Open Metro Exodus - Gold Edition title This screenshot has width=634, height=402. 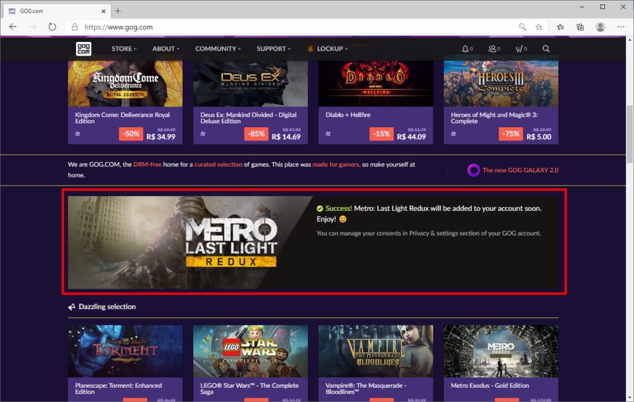pyautogui.click(x=490, y=385)
